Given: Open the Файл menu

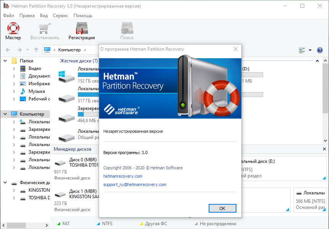Looking at the screenshot, I should [9, 16].
